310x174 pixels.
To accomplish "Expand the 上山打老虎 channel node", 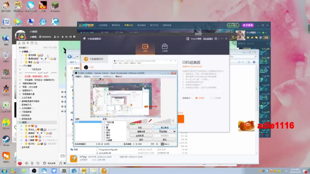I will [20, 98].
